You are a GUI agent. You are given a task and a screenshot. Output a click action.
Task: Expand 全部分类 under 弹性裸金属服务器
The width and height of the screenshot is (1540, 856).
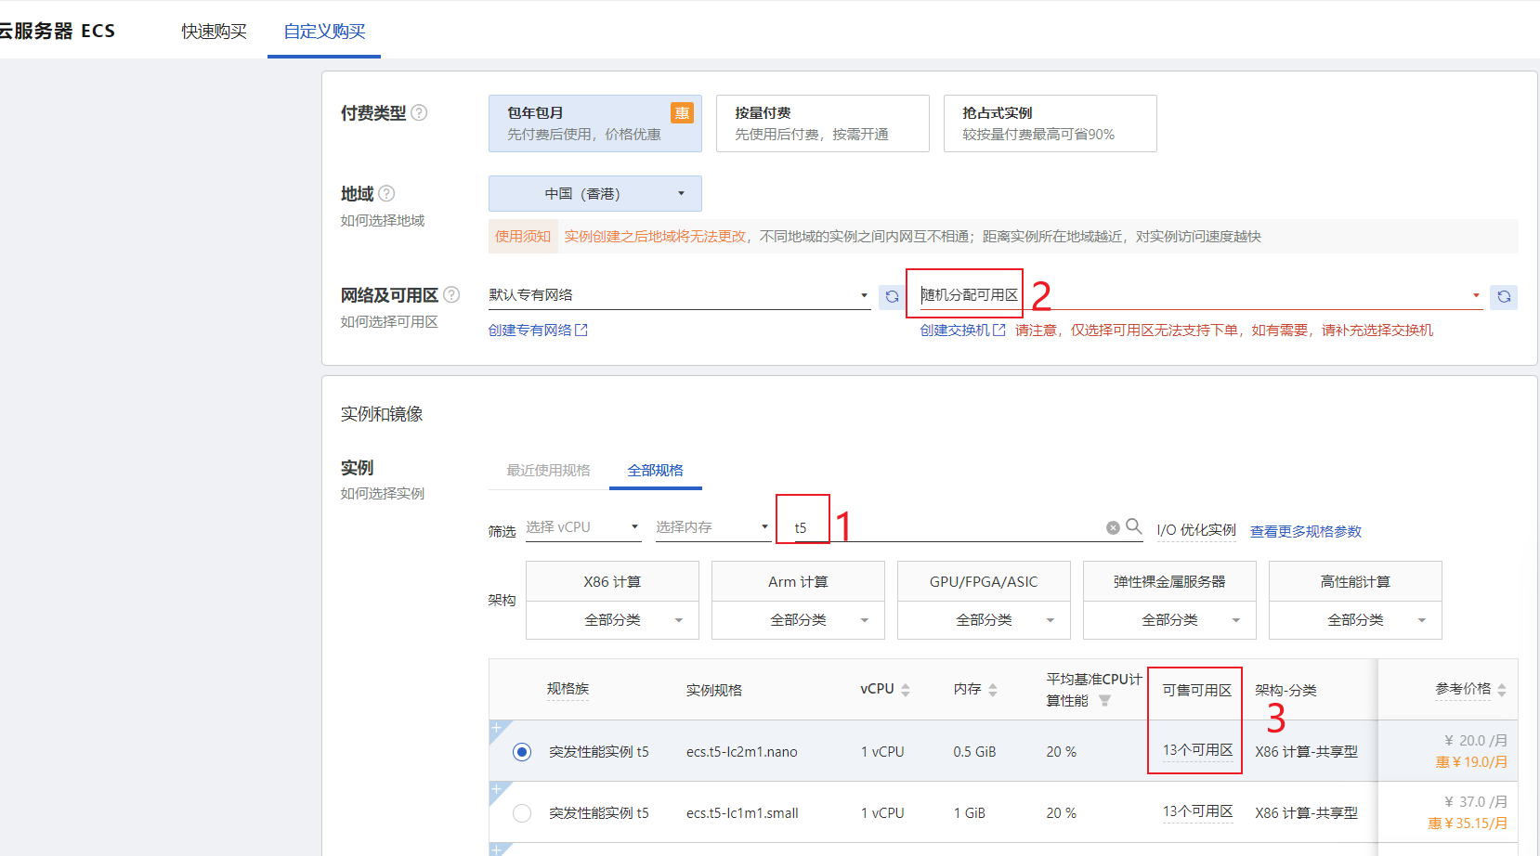(1169, 620)
